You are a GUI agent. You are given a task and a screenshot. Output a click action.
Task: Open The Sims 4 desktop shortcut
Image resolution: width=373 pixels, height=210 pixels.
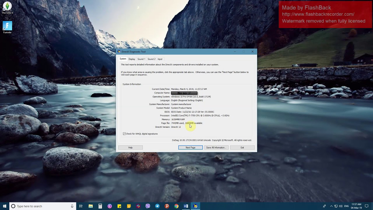click(7, 8)
